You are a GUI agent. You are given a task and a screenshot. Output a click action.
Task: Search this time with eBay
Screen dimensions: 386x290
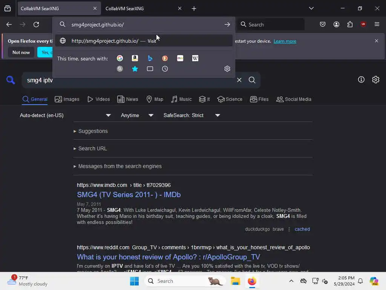point(180,58)
